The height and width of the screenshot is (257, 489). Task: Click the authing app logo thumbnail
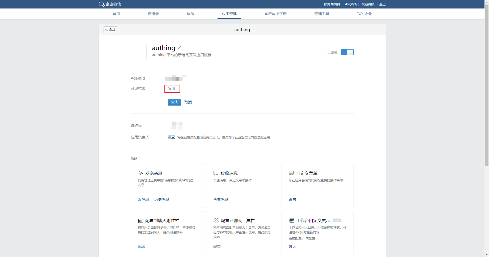[139, 52]
